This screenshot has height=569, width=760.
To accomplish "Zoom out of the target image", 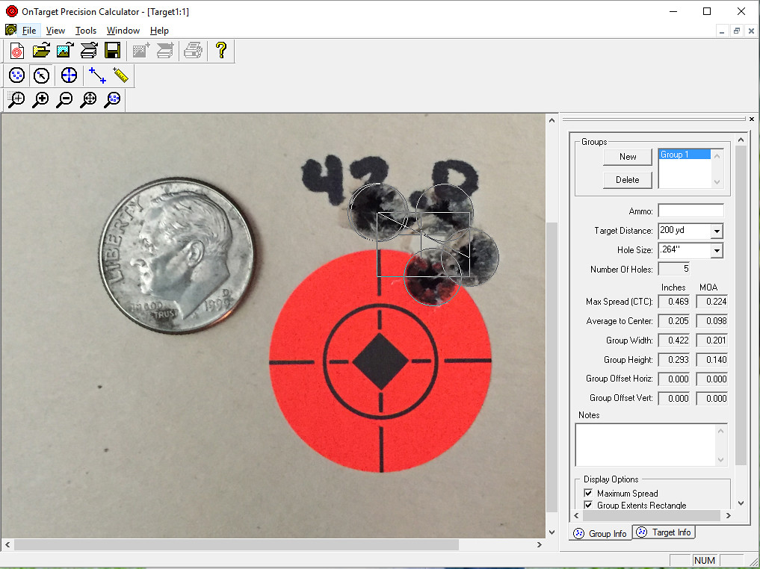I will tap(64, 100).
